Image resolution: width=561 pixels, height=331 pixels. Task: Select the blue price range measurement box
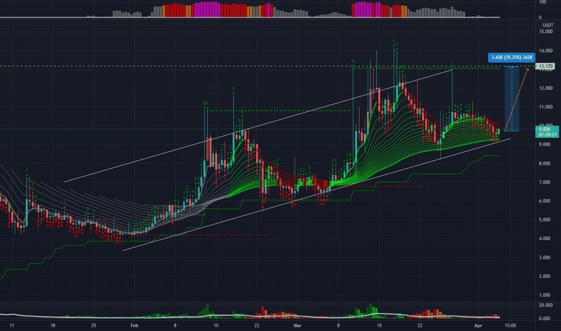click(512, 99)
